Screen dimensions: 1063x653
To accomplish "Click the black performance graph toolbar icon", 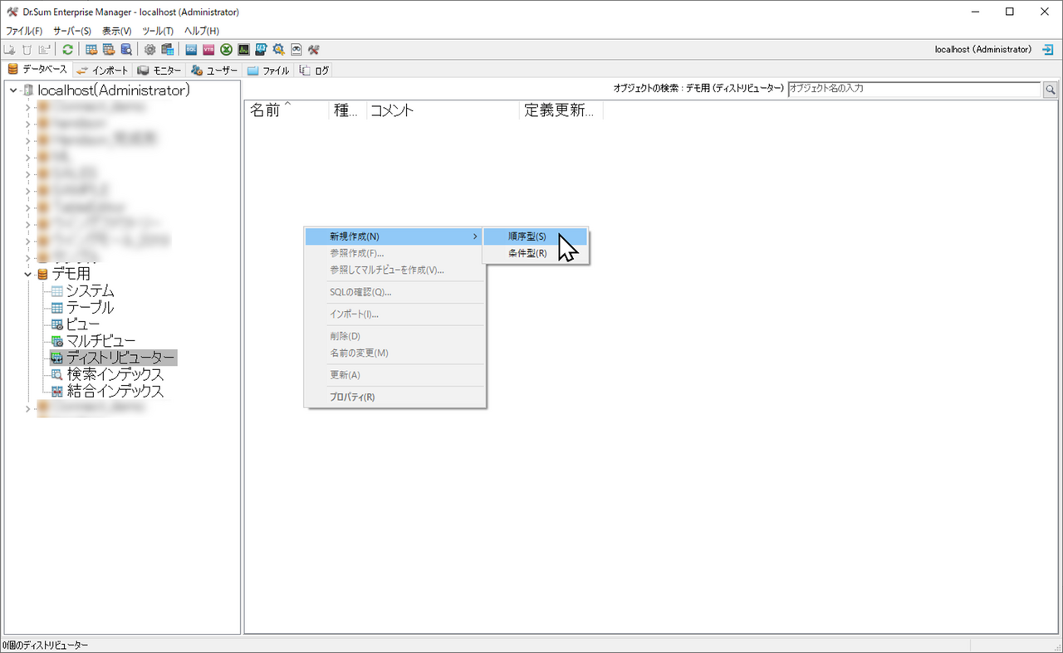I will point(243,50).
